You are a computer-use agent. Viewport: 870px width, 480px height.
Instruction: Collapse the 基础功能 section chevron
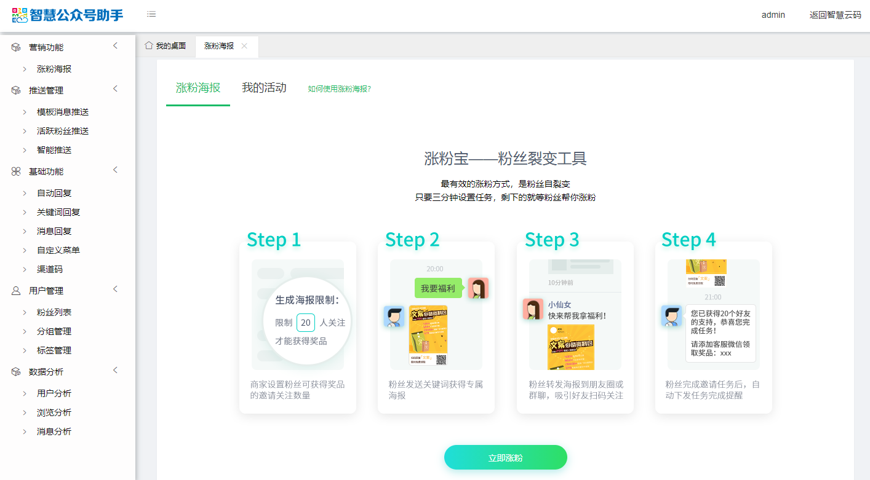tap(115, 170)
